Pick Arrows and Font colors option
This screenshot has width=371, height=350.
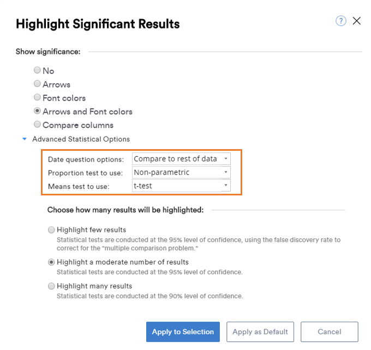coord(37,110)
